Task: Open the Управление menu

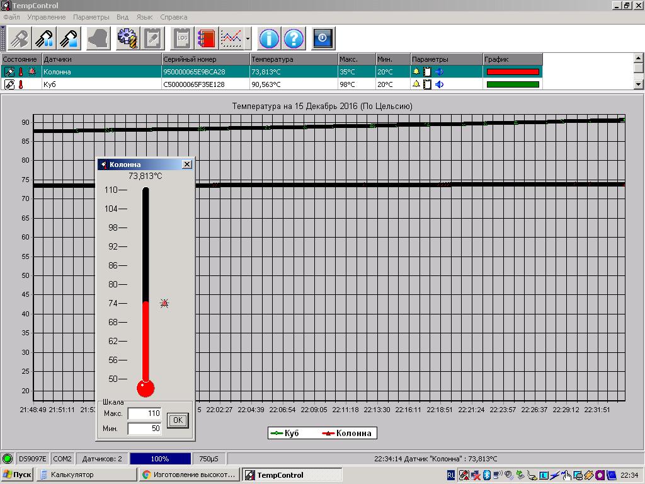Action: [x=47, y=17]
